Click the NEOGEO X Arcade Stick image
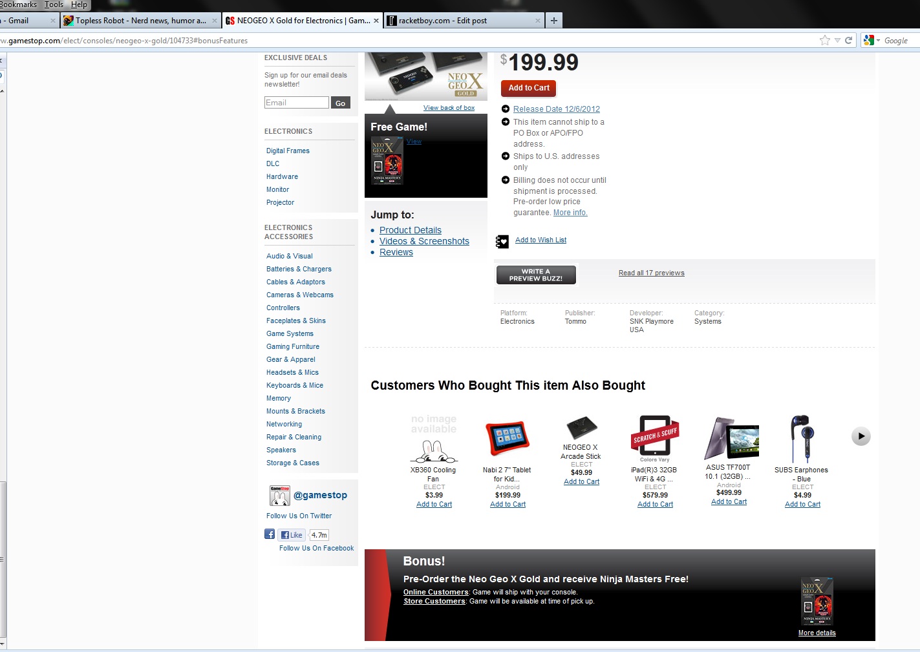 pyautogui.click(x=581, y=427)
